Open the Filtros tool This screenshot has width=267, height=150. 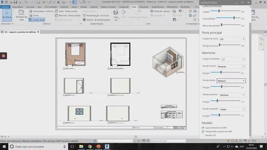(34, 15)
